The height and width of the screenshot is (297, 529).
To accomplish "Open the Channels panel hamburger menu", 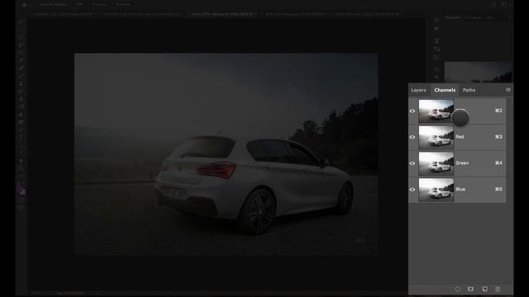I will [x=508, y=90].
